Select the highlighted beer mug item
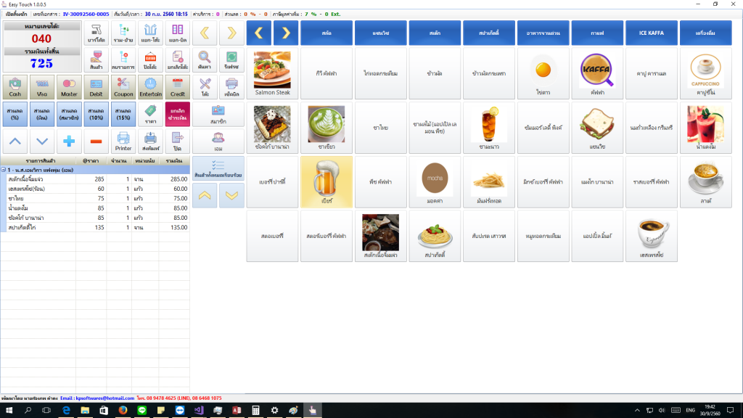This screenshot has width=743, height=418. (327, 182)
